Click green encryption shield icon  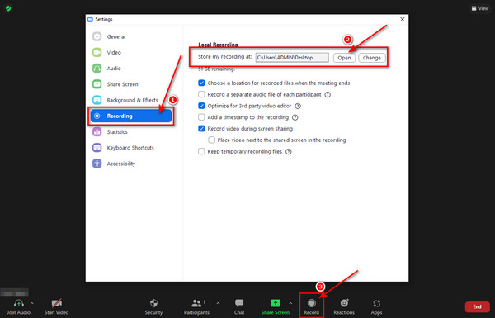click(x=8, y=8)
